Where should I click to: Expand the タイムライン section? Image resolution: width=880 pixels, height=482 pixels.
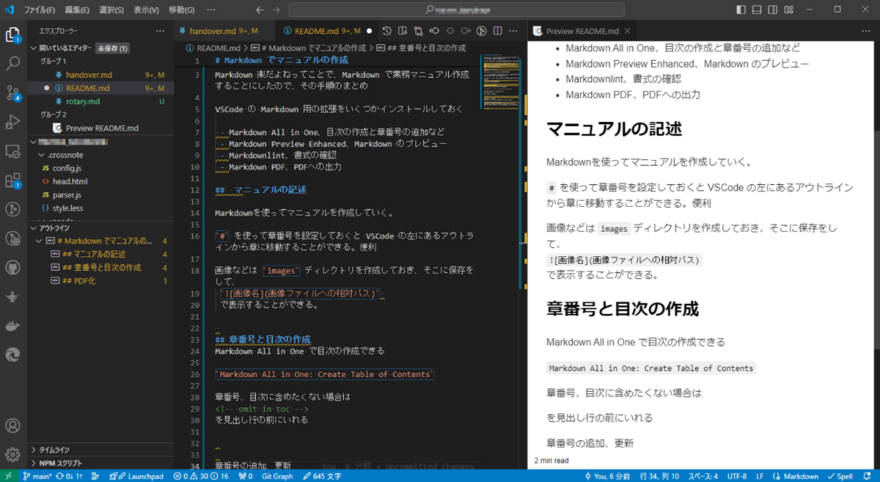tap(54, 450)
